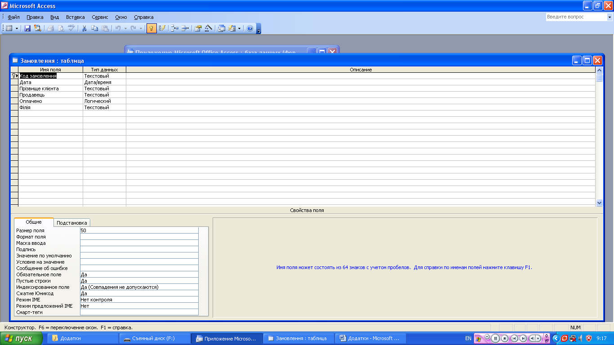
Task: Switch to Додатки folder taskbar button
Action: point(82,338)
